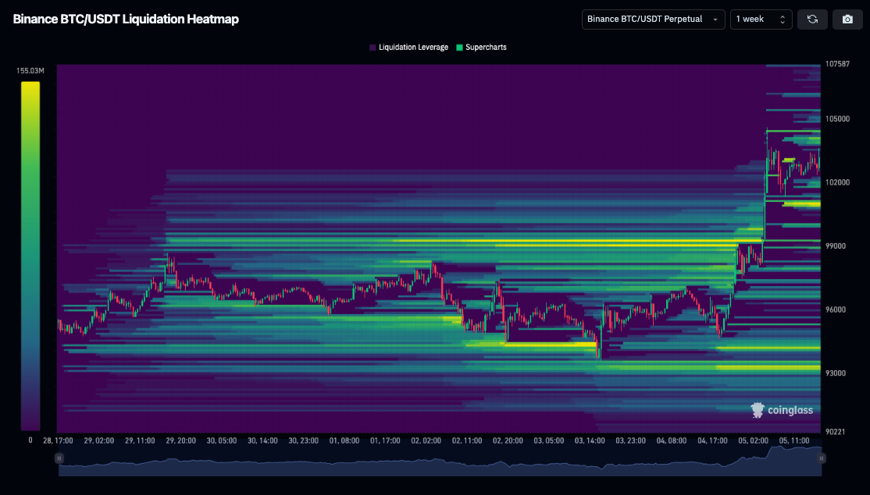
Task: Click the mini overview chart under the time axis
Action: pos(440,461)
